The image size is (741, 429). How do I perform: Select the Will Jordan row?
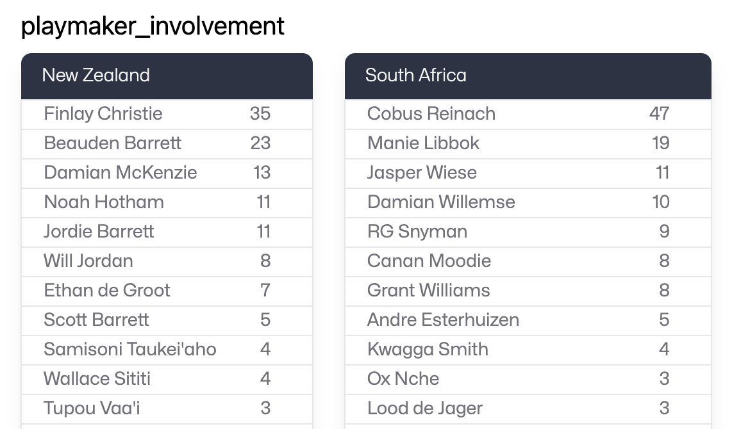(x=167, y=261)
